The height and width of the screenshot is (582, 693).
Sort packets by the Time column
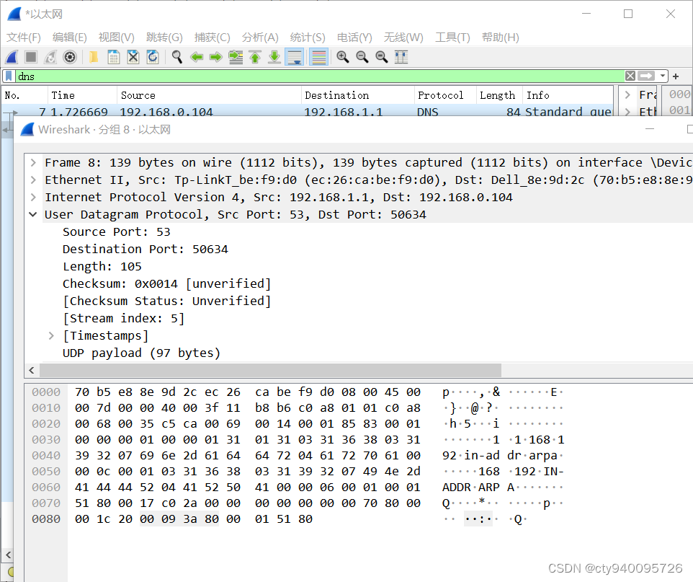point(82,95)
